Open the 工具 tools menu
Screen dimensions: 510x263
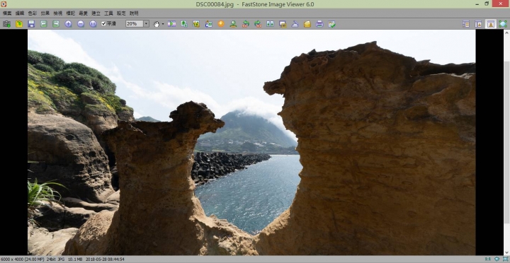(108, 13)
